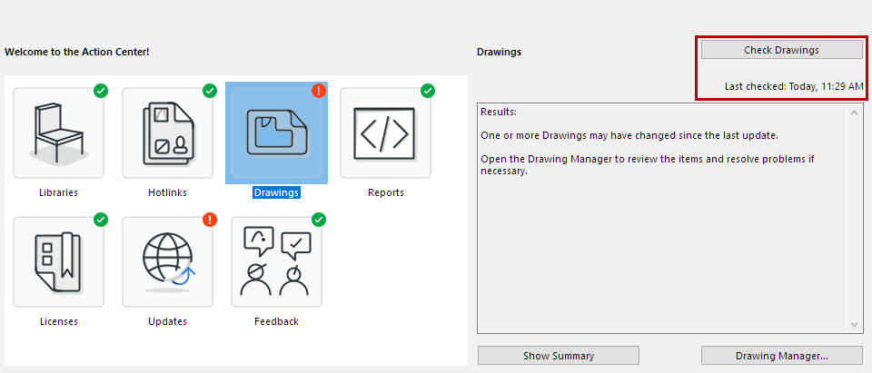Select the Hotlinks icon
This screenshot has width=872, height=373.
(167, 133)
